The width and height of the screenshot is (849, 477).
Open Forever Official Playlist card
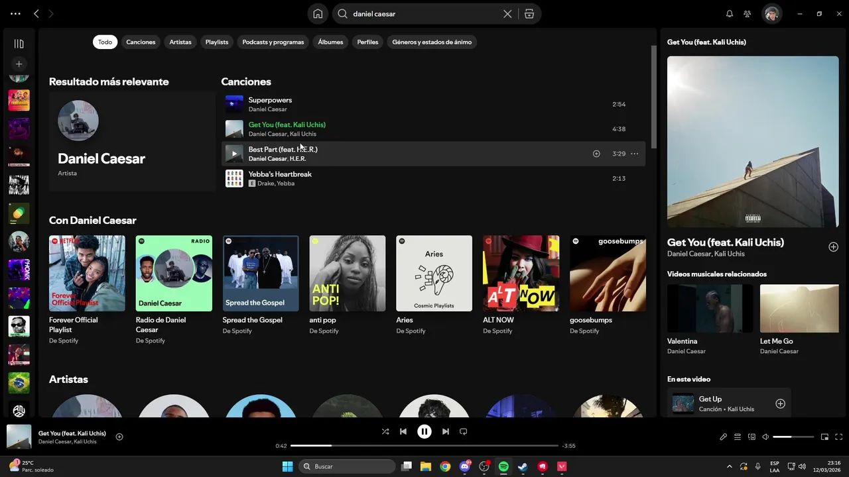(87, 290)
